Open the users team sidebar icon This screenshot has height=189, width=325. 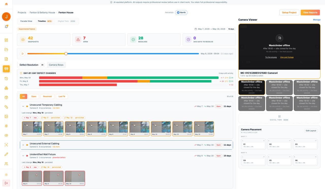(6, 164)
